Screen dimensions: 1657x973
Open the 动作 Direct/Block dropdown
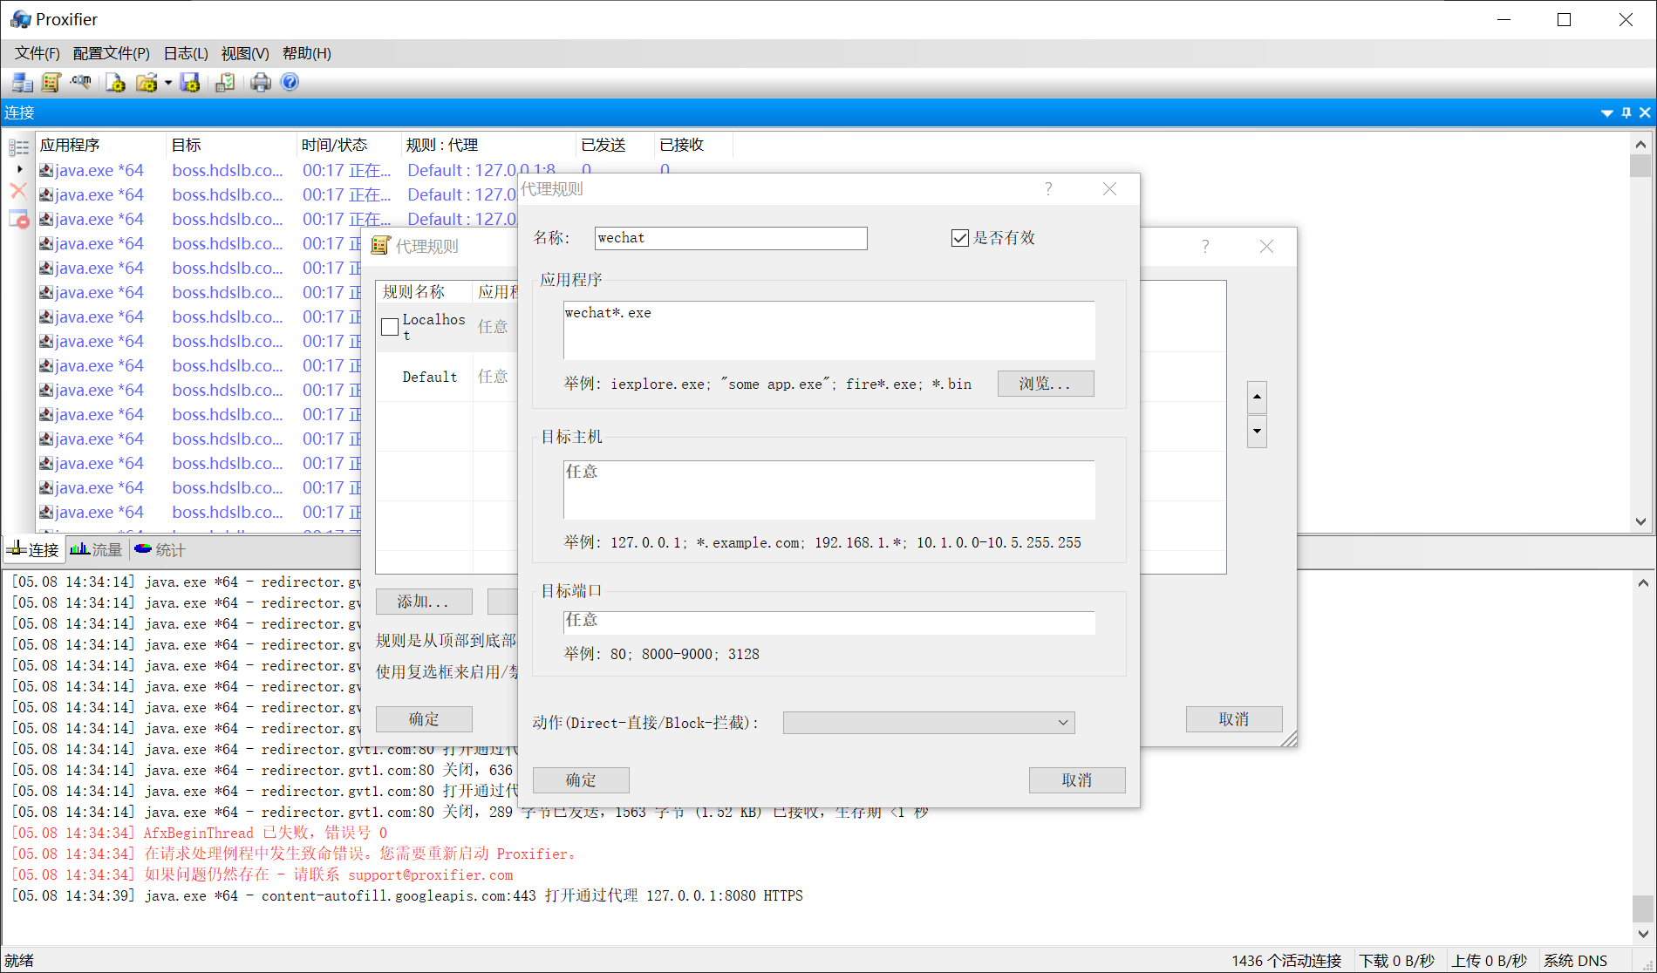[1061, 722]
